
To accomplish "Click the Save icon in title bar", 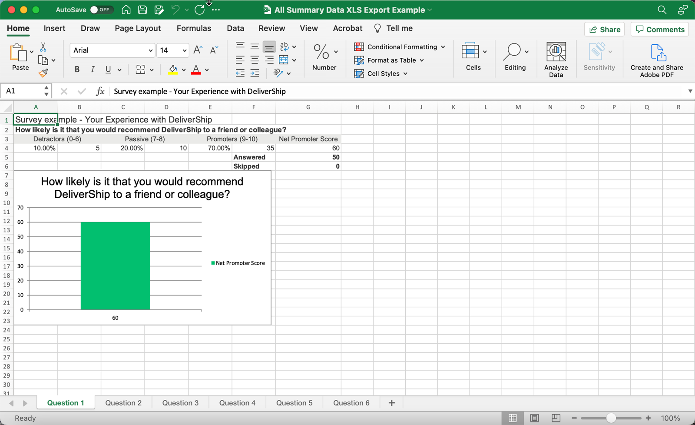I will tap(142, 10).
